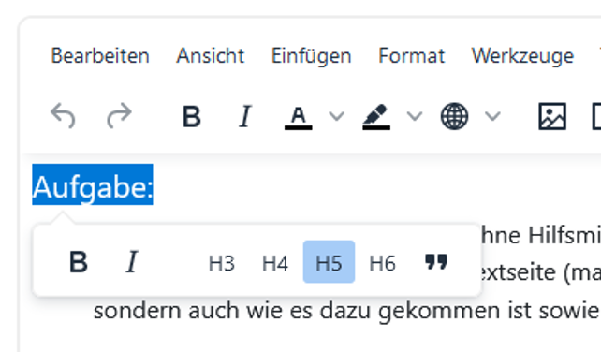The width and height of the screenshot is (601, 352).
Task: Undo the last change
Action: 64,116
